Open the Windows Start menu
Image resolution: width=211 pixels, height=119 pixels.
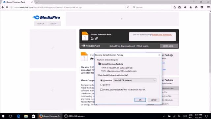(x=3, y=116)
